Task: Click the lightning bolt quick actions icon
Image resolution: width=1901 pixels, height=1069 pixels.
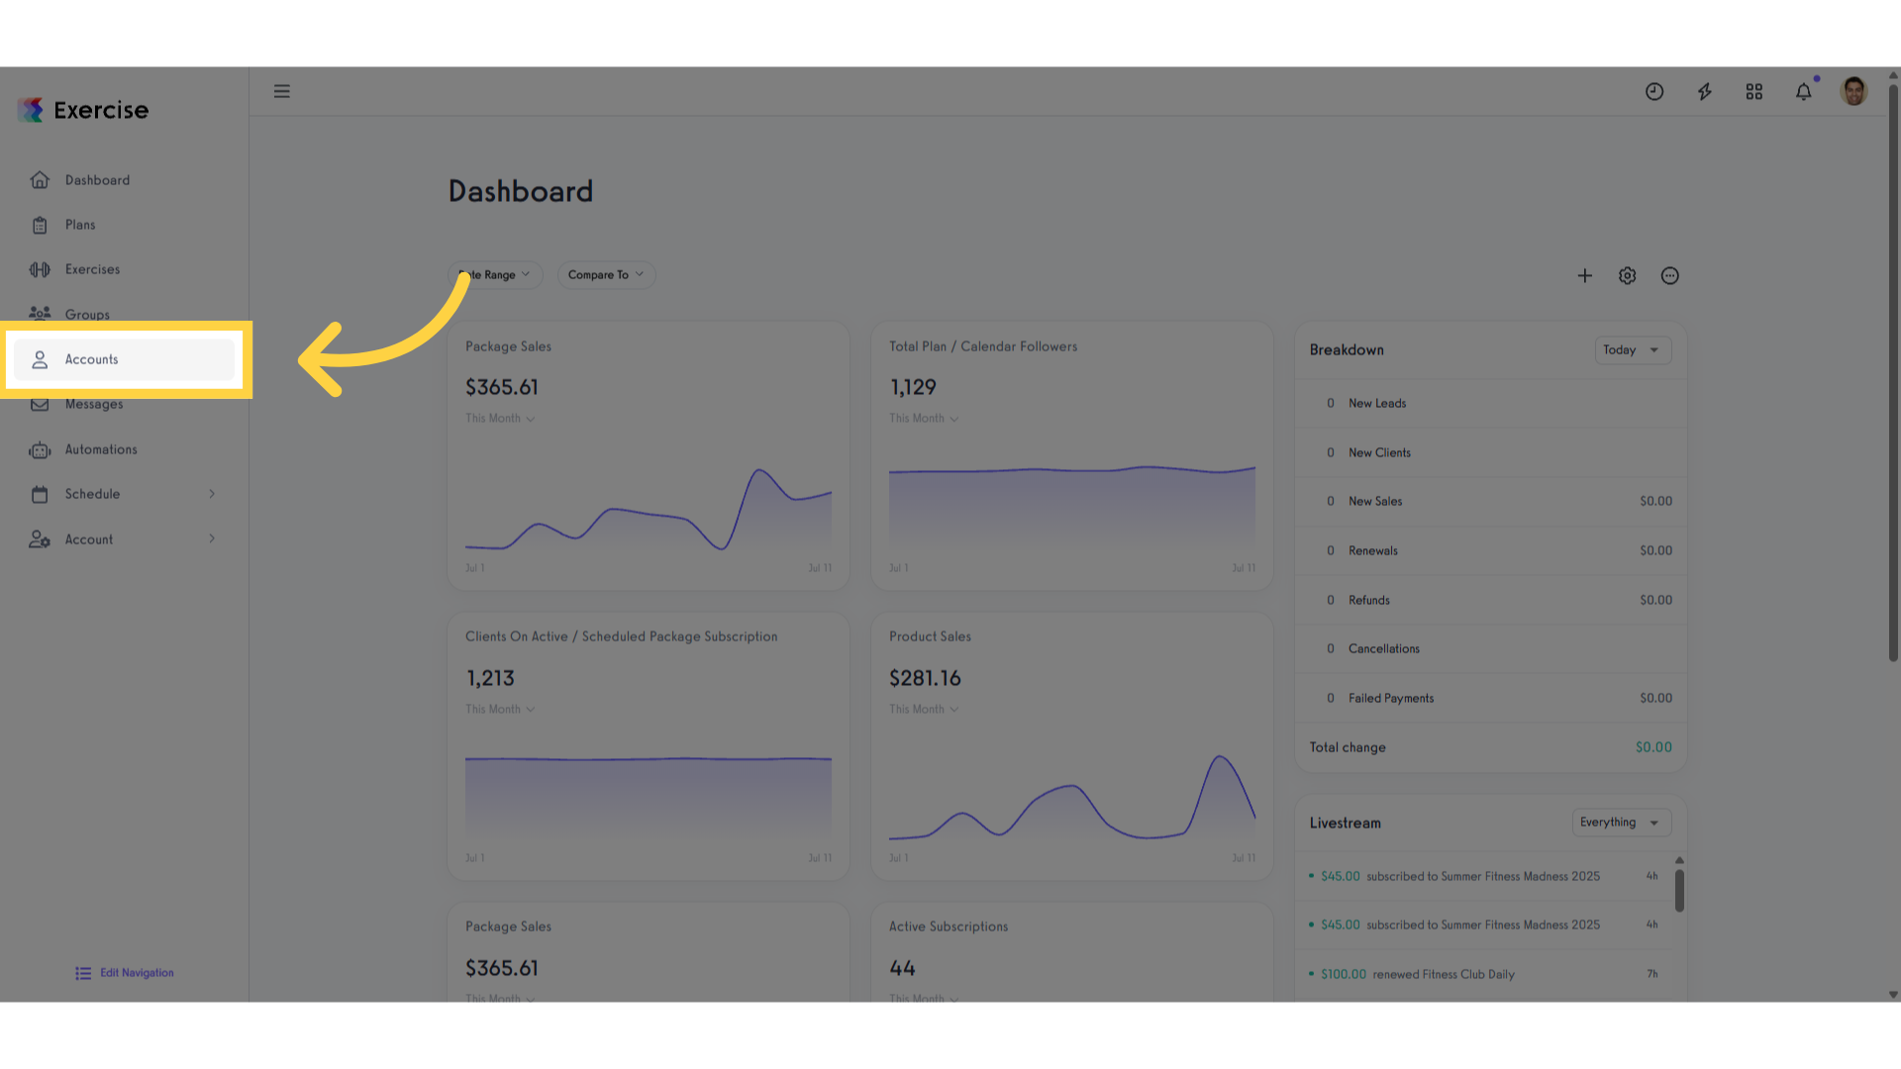Action: [1704, 91]
